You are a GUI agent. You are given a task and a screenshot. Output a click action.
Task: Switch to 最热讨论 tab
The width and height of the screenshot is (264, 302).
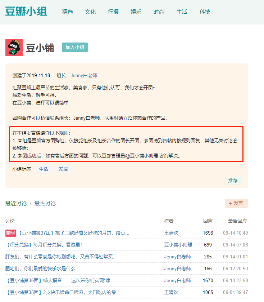pos(45,204)
